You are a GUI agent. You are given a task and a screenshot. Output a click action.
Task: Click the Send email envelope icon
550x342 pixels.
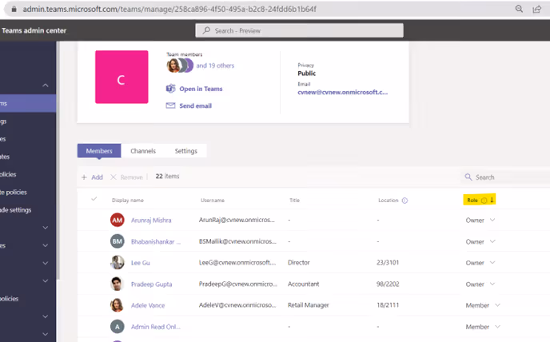170,105
